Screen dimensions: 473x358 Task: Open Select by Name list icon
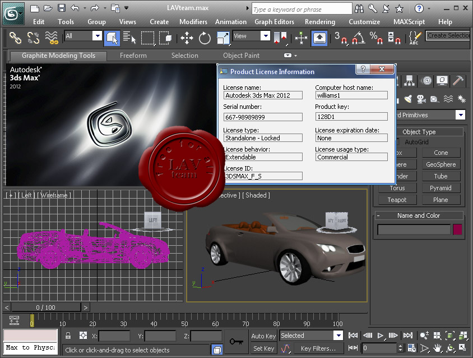click(x=129, y=38)
